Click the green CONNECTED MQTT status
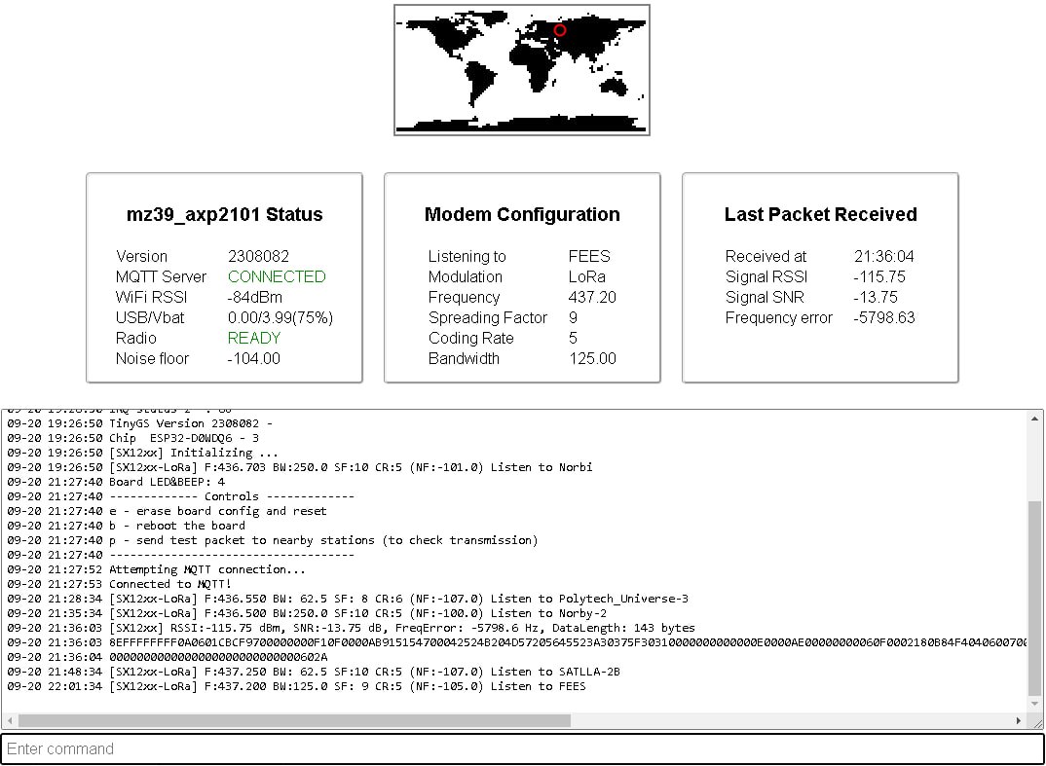Screen dimensions: 1046x766 [277, 276]
